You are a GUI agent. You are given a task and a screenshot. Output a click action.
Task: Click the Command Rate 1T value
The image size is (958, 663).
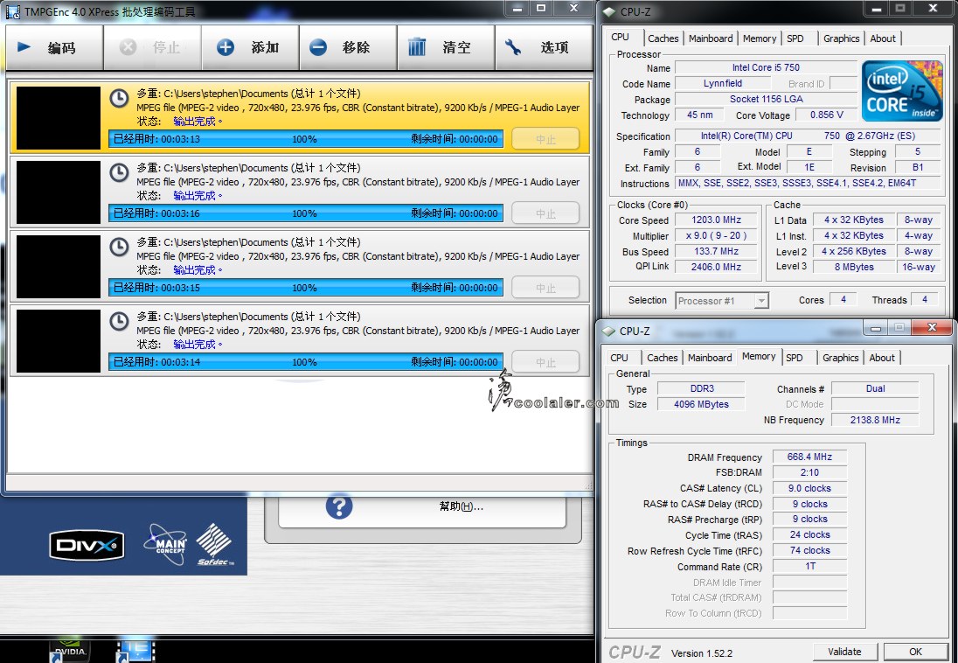point(809,567)
